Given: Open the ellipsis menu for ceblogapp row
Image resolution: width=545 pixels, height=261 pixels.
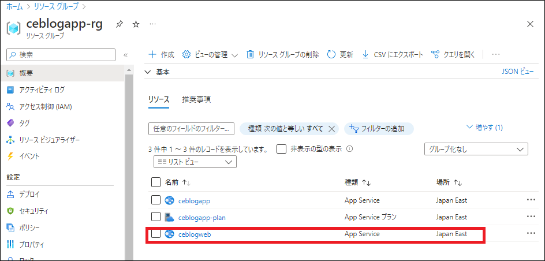Looking at the screenshot, I should (531, 200).
